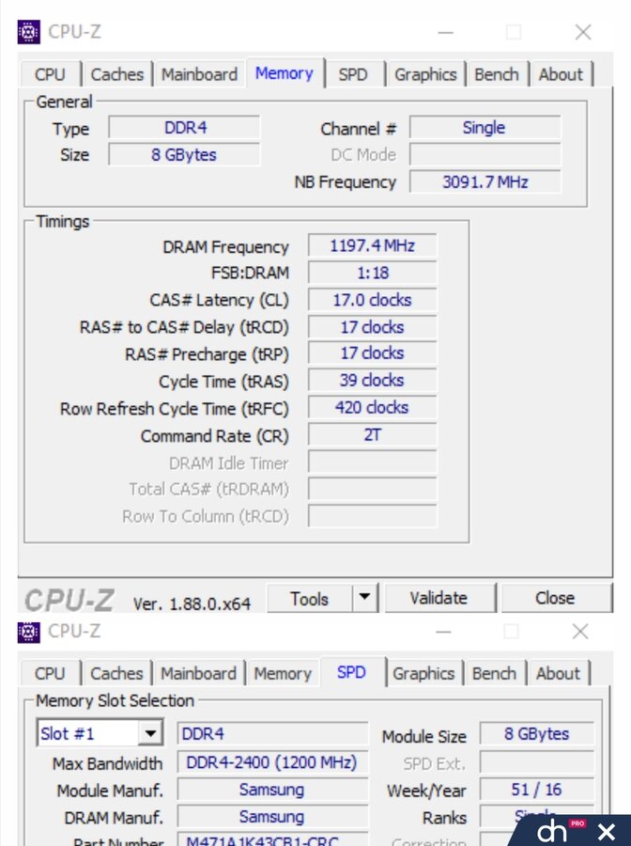Click the CPU-Z app icon in SPD window title
This screenshot has height=846, width=631.
click(x=28, y=632)
